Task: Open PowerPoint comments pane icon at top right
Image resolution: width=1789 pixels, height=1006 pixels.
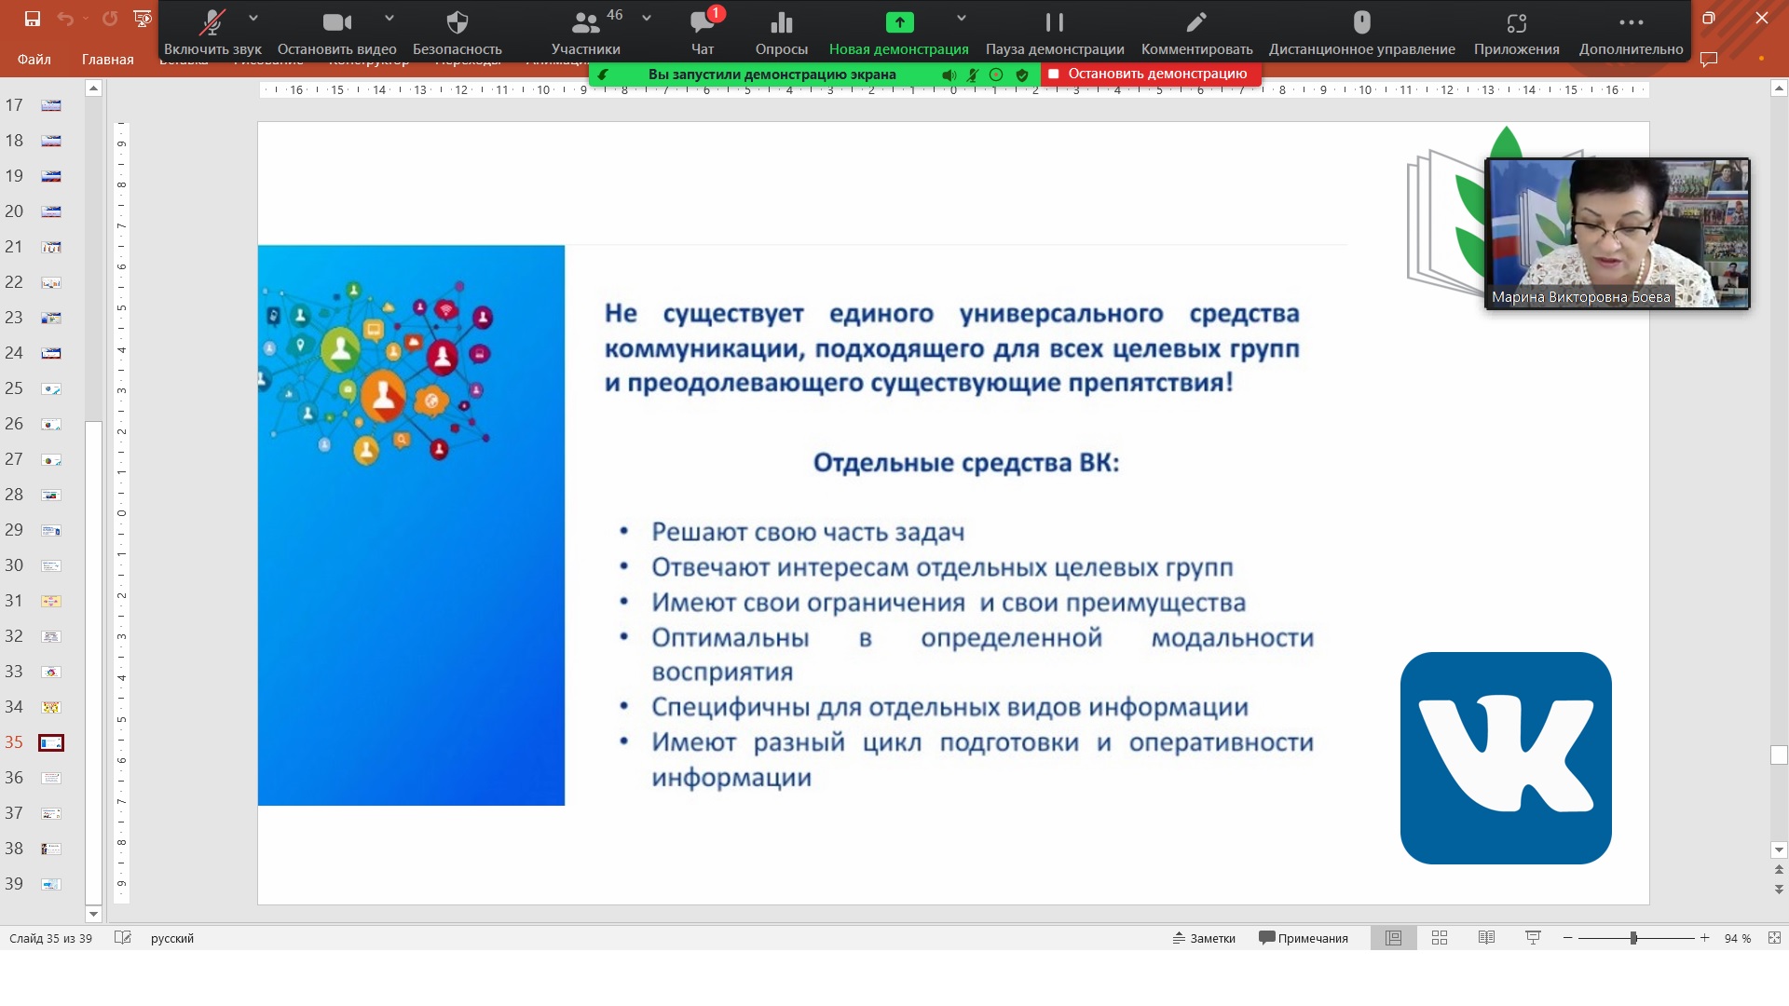Action: [1709, 60]
